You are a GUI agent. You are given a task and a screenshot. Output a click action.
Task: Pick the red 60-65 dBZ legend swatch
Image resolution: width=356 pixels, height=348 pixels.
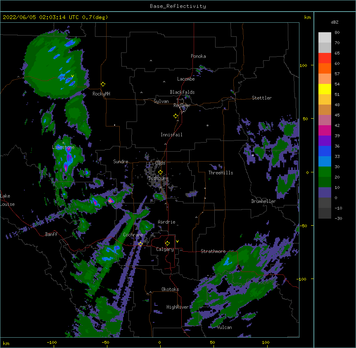pyautogui.click(x=325, y=58)
